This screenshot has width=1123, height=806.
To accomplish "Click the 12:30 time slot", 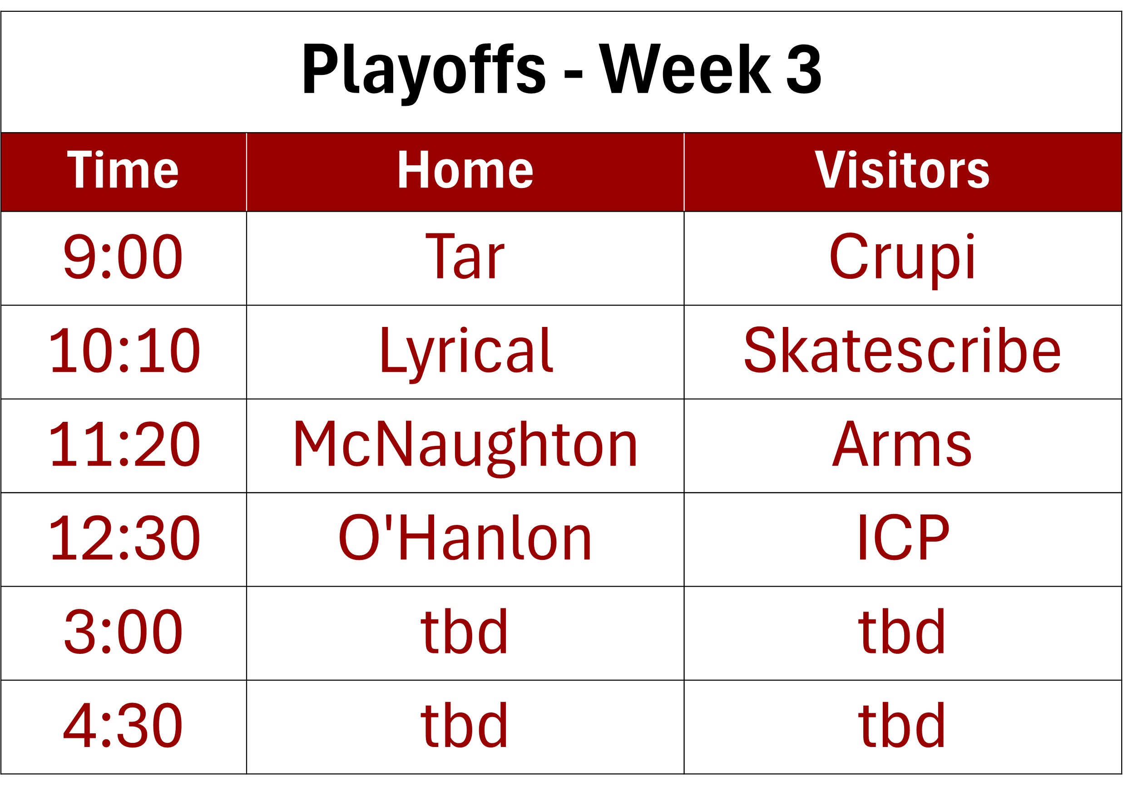I will coord(124,538).
